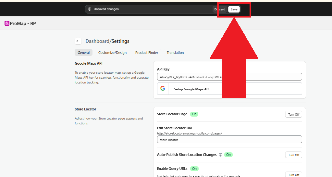Click the On badge next to Enable Query URLs
This screenshot has width=332, height=177.
click(x=194, y=169)
